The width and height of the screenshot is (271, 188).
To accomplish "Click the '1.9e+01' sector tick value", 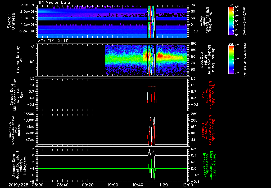I will [x=28, y=18].
